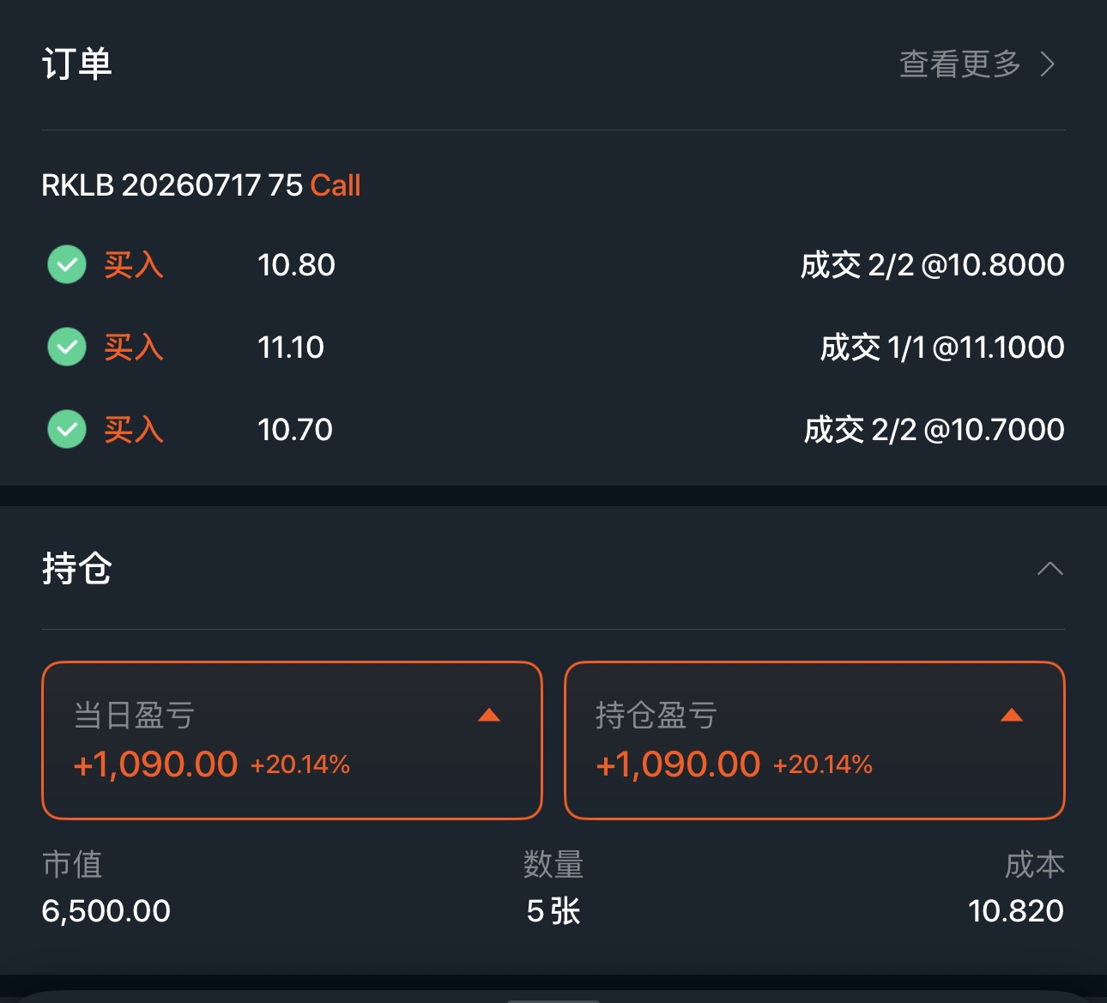This screenshot has width=1107, height=1003.
Task: Click the 查看更多 right chevron arrow
Action: coord(1048,64)
